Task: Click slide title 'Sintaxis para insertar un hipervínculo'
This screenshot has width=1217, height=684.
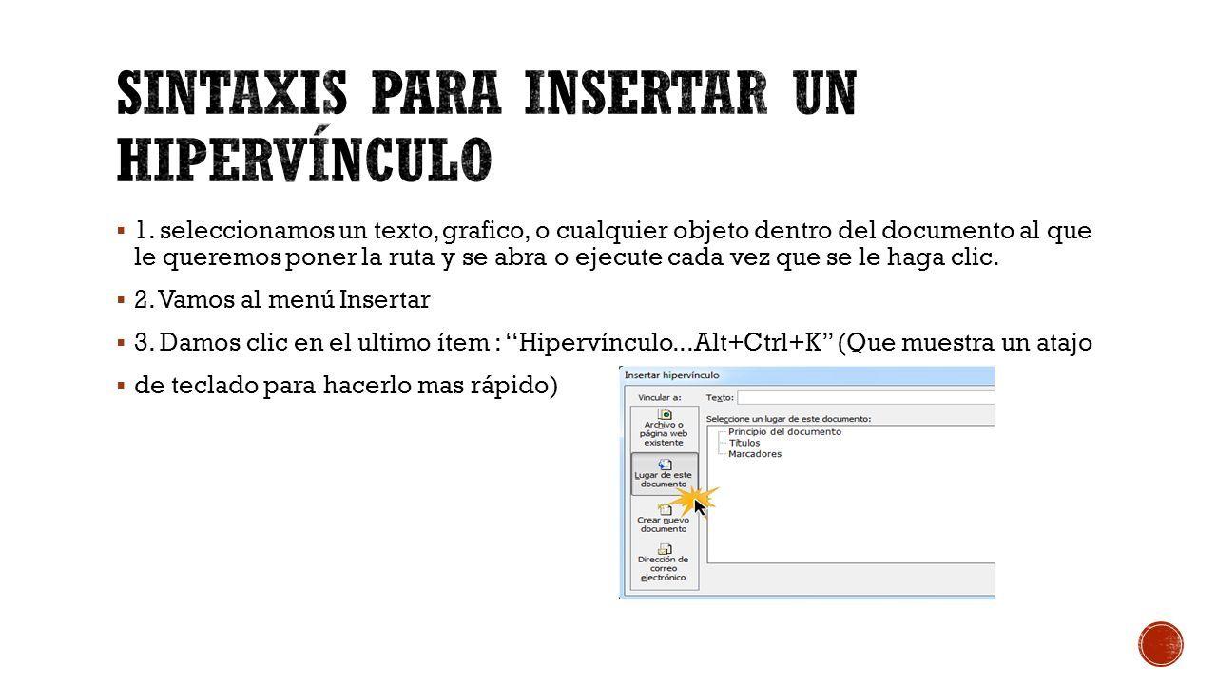Action: pos(487,125)
